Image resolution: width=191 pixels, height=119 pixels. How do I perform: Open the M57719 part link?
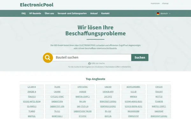pyautogui.click(x=159, y=97)
